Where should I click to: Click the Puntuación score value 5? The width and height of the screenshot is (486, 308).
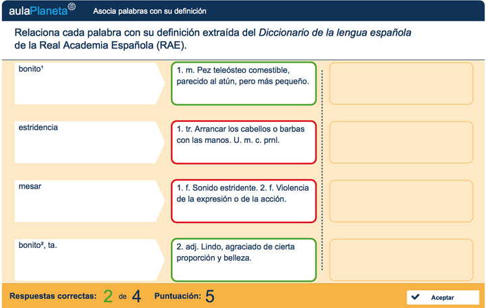point(210,296)
